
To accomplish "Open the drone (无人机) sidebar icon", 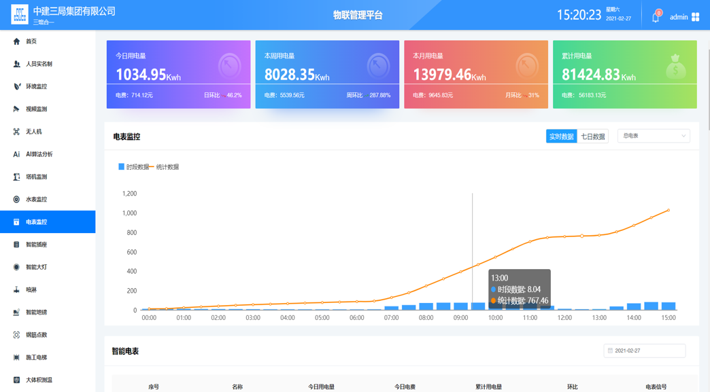I will tap(16, 132).
